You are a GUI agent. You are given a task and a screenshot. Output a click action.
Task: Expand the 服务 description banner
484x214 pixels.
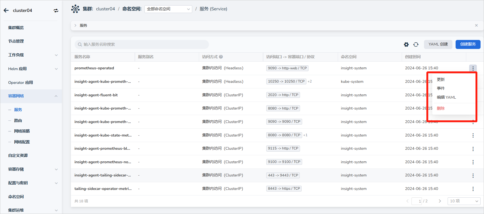[x=75, y=25]
